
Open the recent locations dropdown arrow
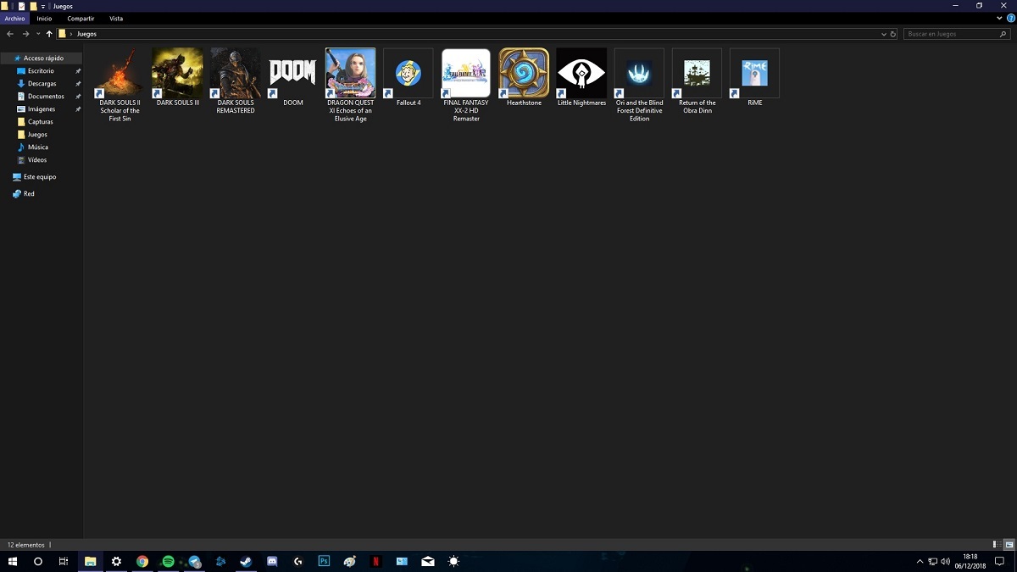[38, 34]
